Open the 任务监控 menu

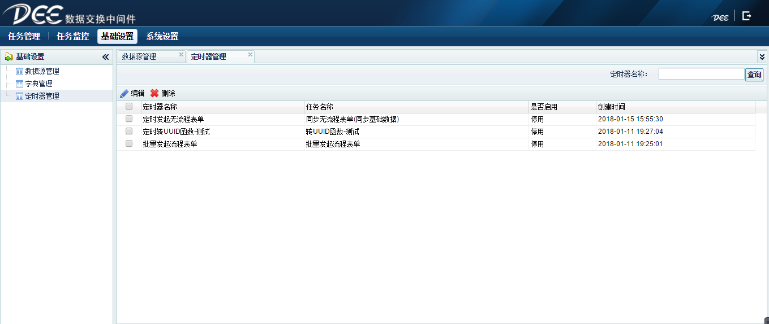(x=72, y=37)
